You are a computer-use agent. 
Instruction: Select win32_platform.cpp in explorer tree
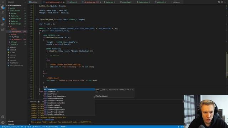[x=16, y=32]
